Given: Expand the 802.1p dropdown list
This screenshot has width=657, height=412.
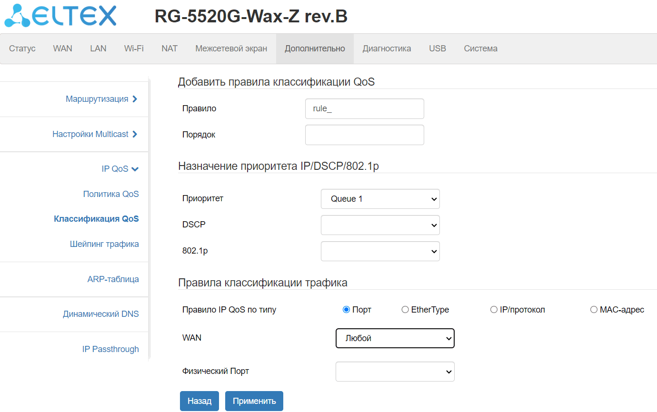Looking at the screenshot, I should [380, 251].
